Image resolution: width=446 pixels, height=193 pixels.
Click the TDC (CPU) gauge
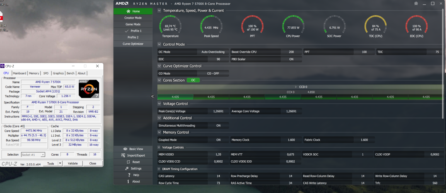(375, 26)
